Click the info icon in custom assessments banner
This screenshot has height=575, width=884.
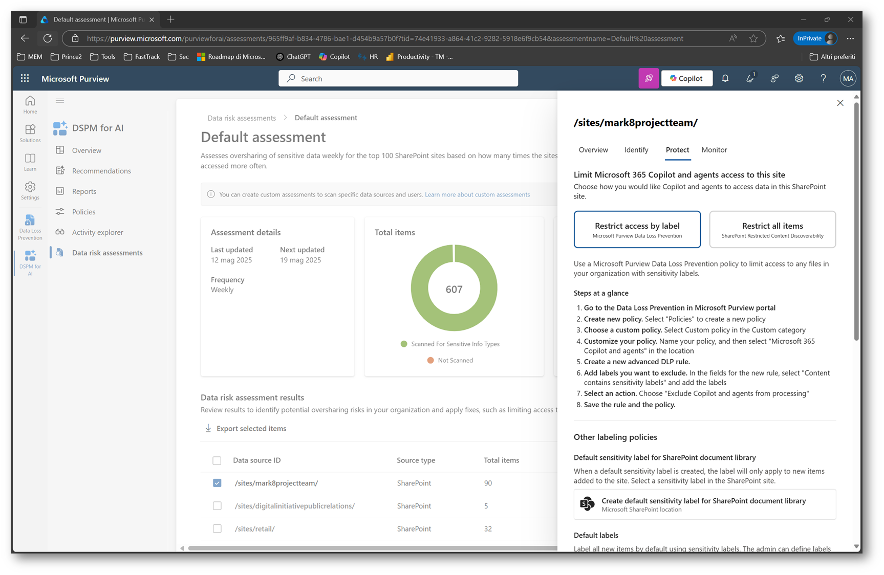[211, 194]
